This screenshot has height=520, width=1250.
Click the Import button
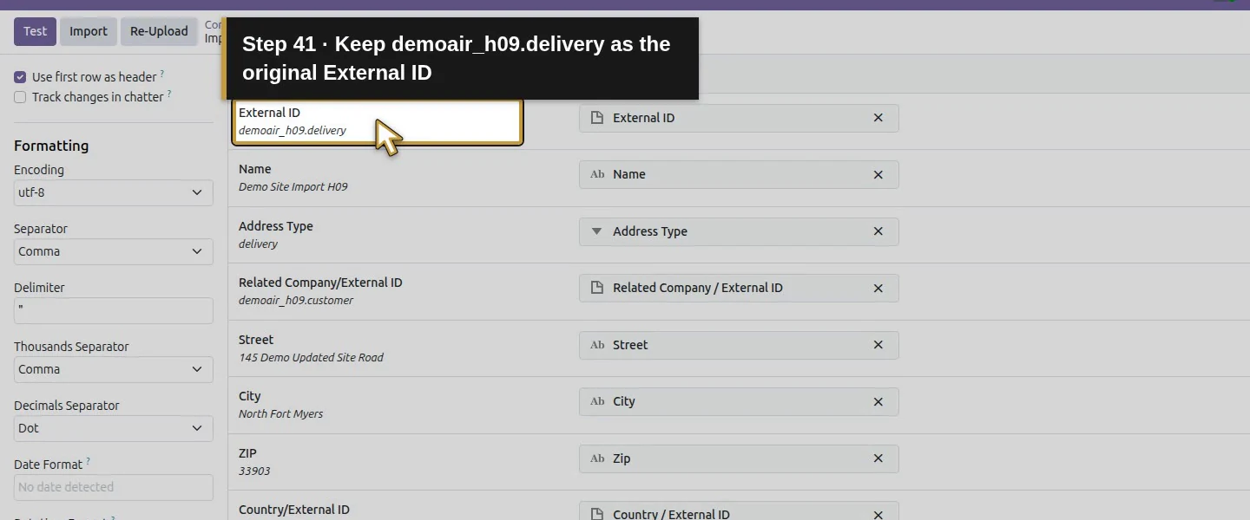click(x=89, y=31)
